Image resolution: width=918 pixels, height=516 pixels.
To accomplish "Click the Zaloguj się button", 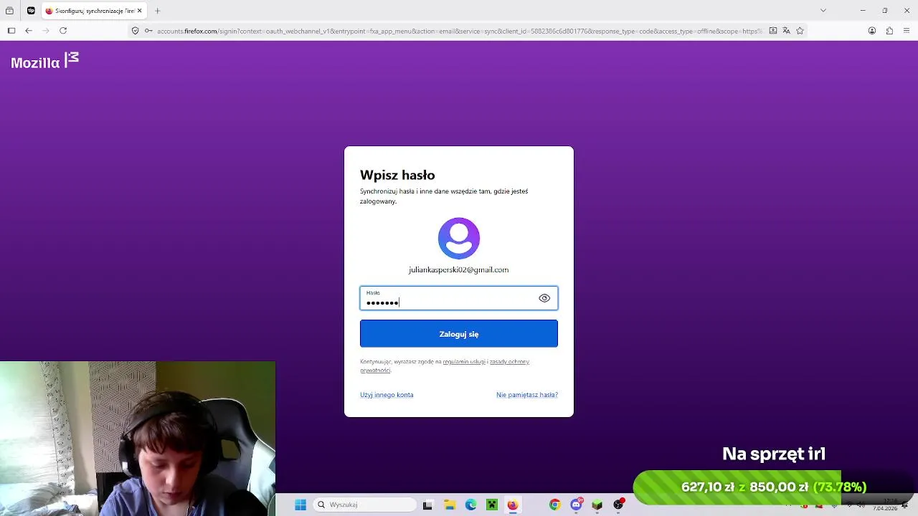I will [459, 334].
